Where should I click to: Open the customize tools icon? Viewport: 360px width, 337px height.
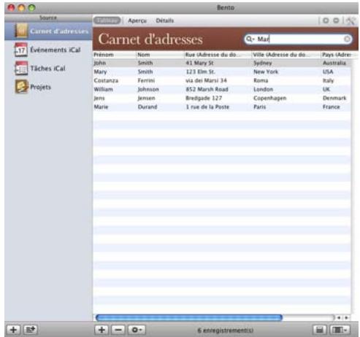[351, 21]
